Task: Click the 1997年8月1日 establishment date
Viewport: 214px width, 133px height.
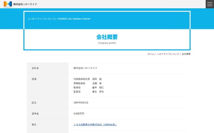Action: coord(81,103)
